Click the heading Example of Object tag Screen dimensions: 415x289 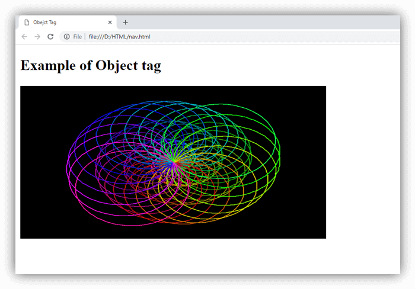coord(91,65)
